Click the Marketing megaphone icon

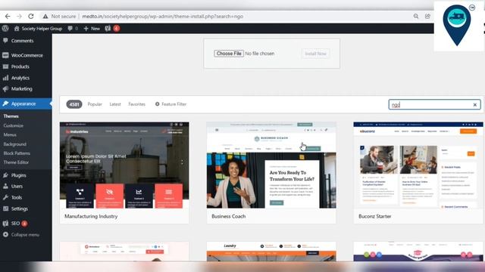pyautogui.click(x=5, y=89)
